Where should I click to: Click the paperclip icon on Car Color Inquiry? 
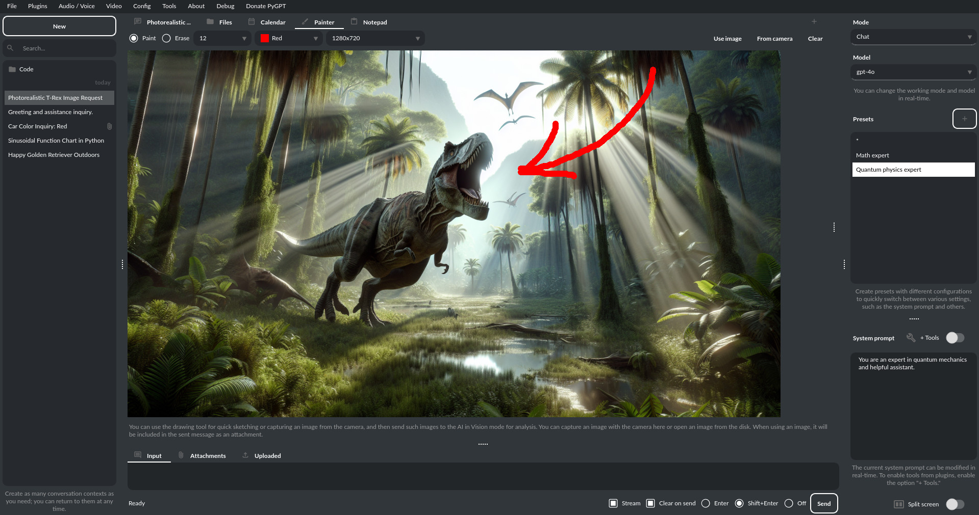(x=109, y=126)
